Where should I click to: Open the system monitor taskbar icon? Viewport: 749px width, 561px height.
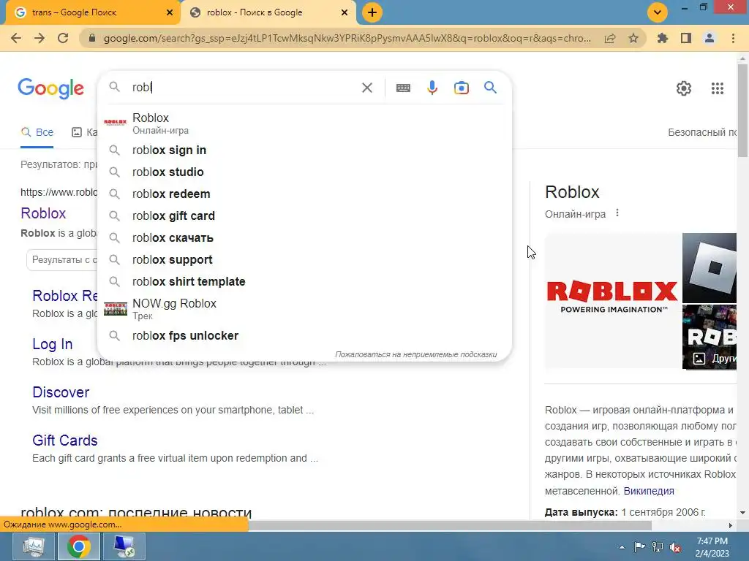click(x=34, y=546)
